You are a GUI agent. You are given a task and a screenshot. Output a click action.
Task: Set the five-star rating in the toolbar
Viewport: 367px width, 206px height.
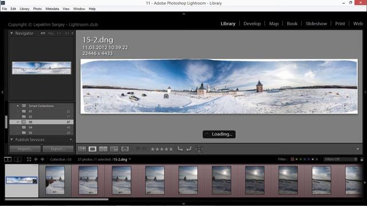pos(171,149)
